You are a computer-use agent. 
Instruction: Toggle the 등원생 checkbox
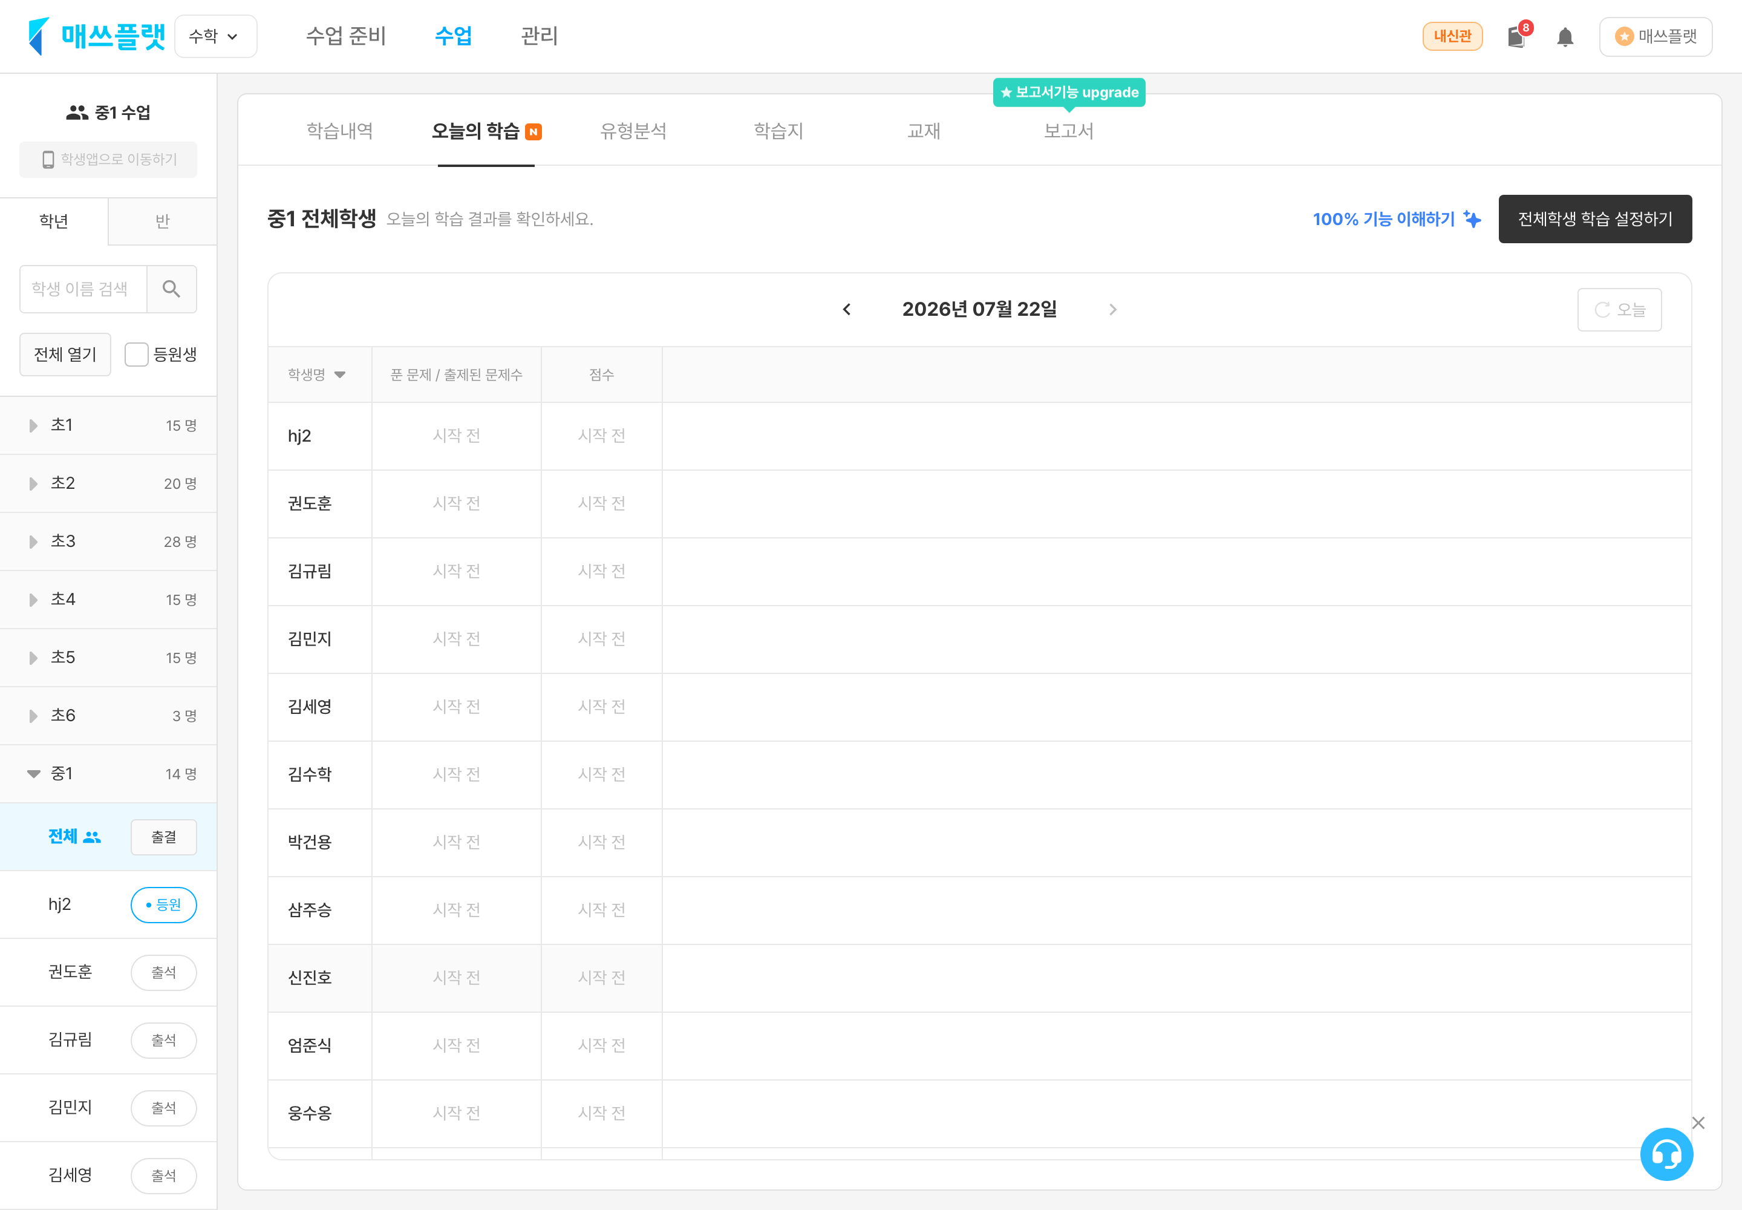[137, 354]
